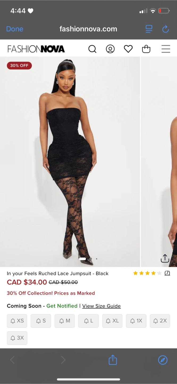177x384 pixels.
Task: Select size 3X notify option
Action: [x=17, y=338]
